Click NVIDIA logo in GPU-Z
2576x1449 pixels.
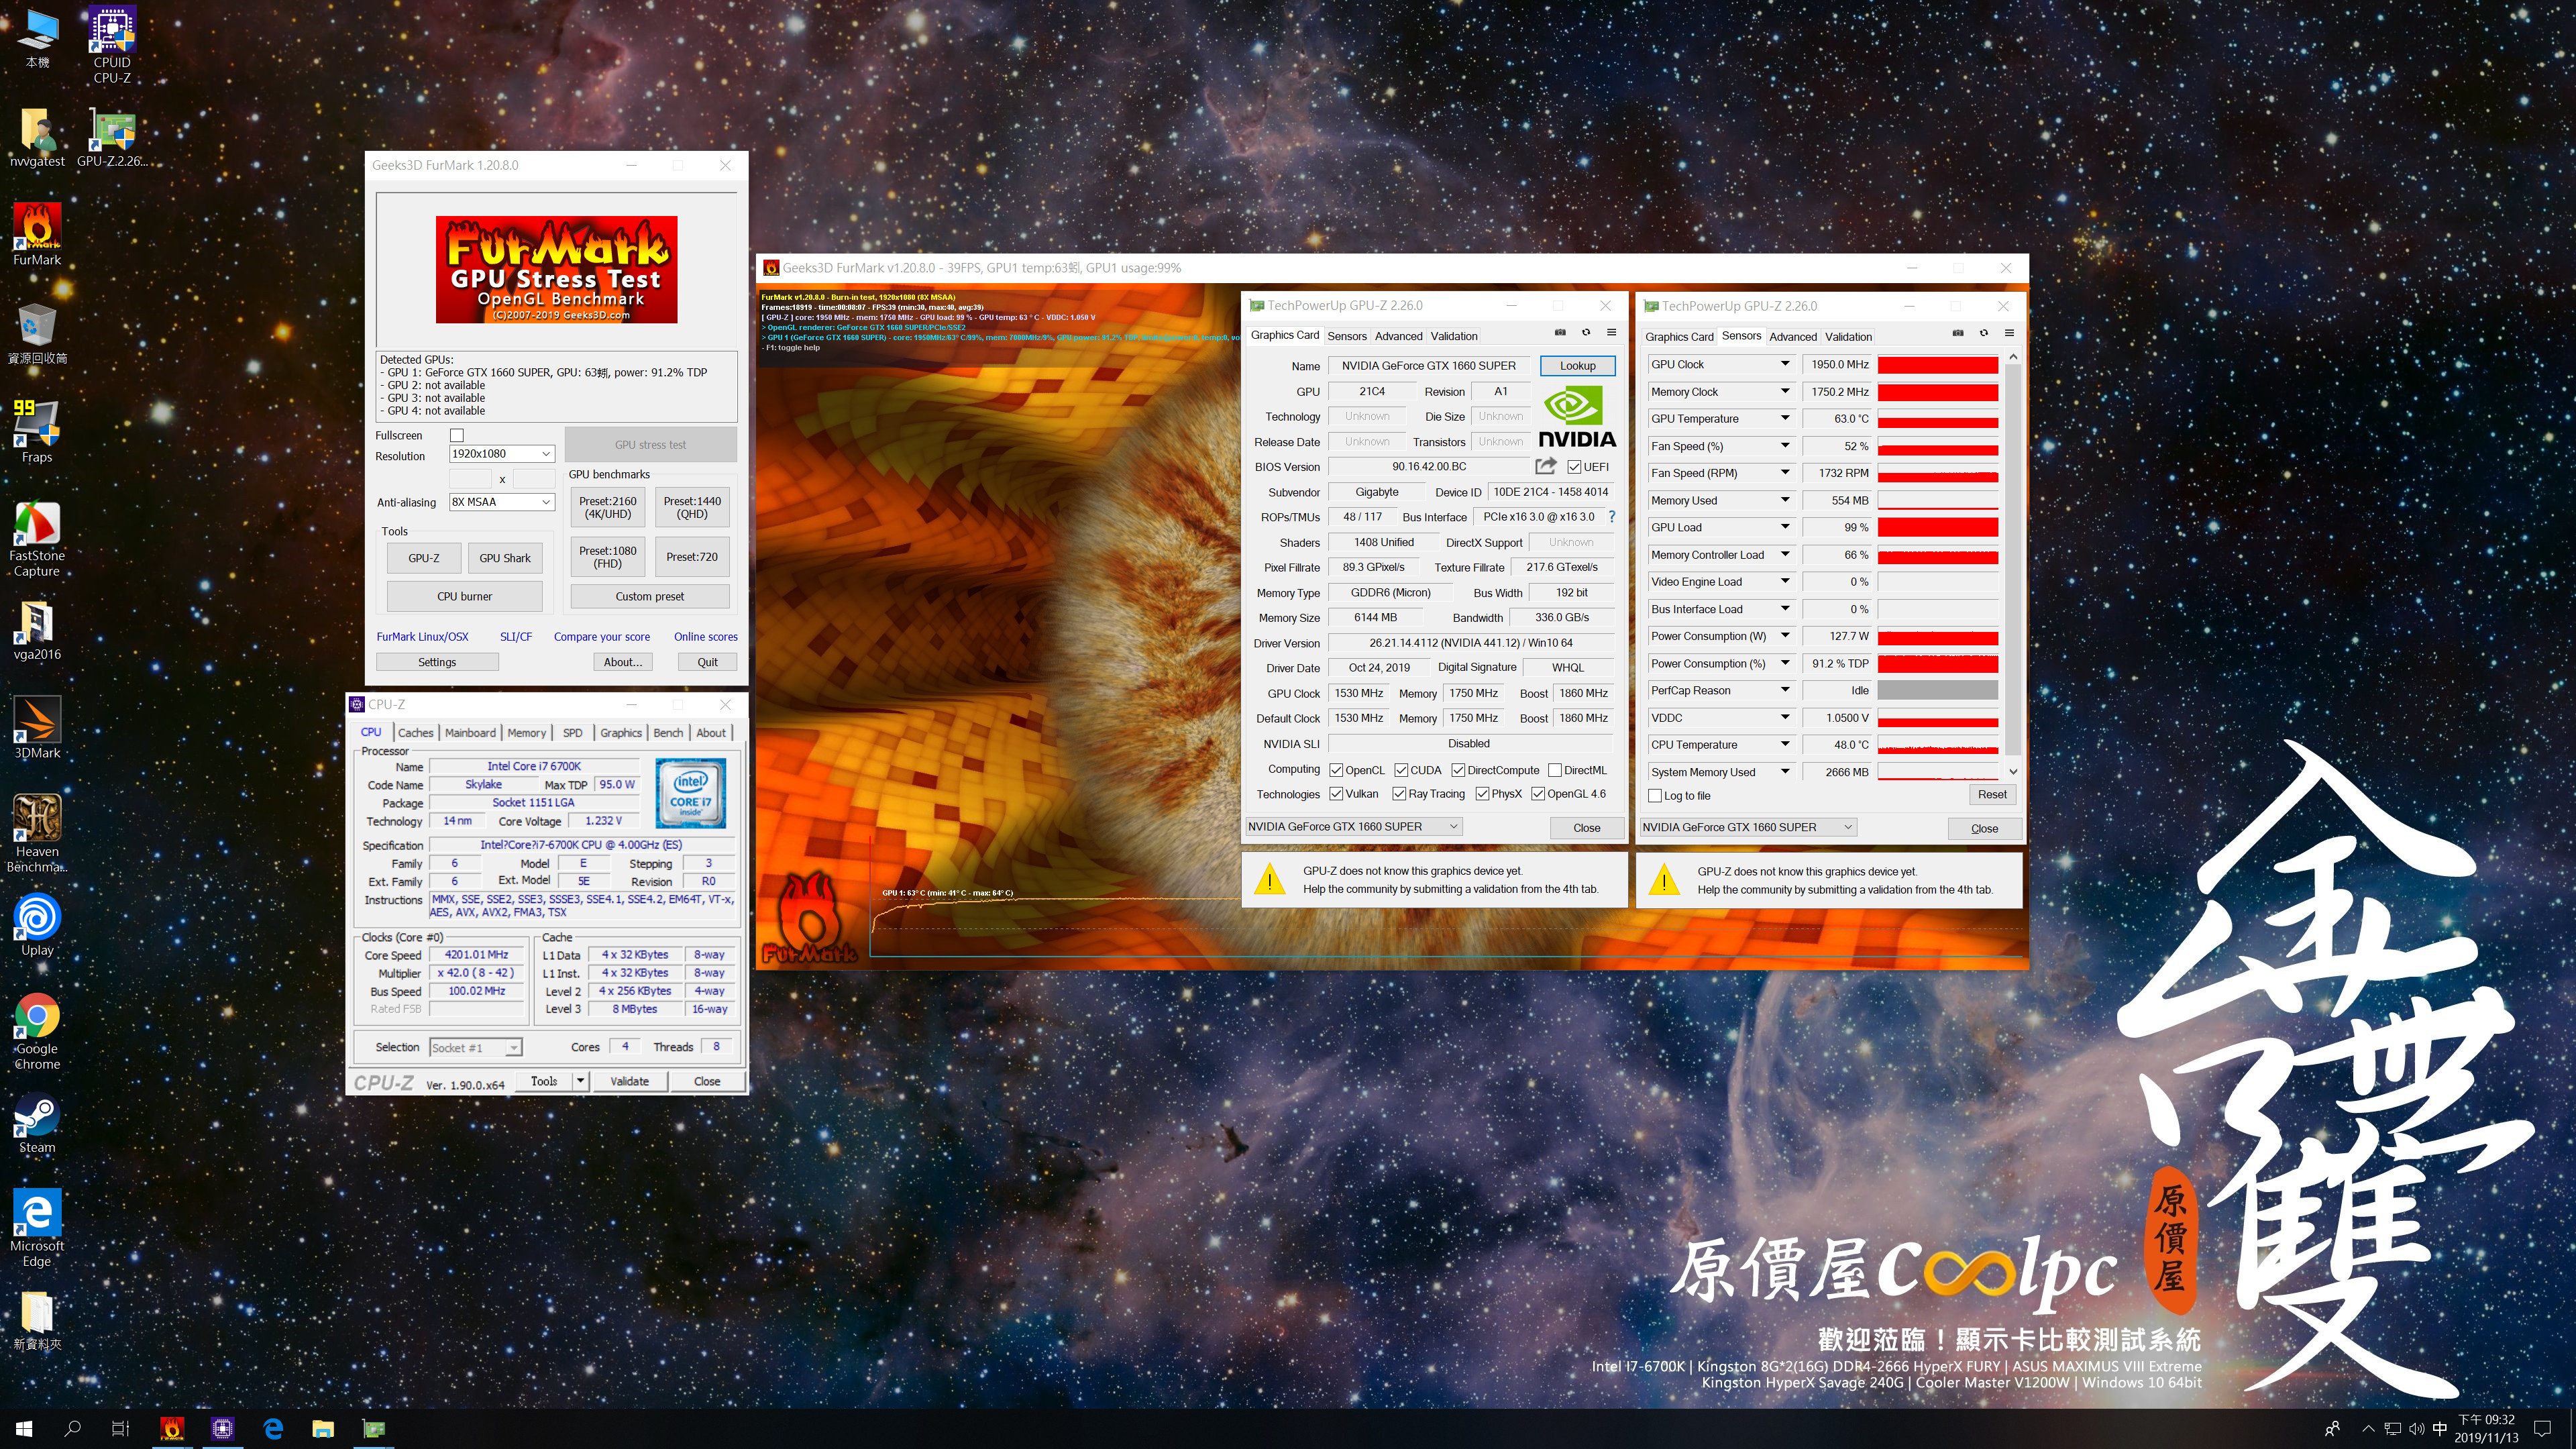pyautogui.click(x=1577, y=417)
